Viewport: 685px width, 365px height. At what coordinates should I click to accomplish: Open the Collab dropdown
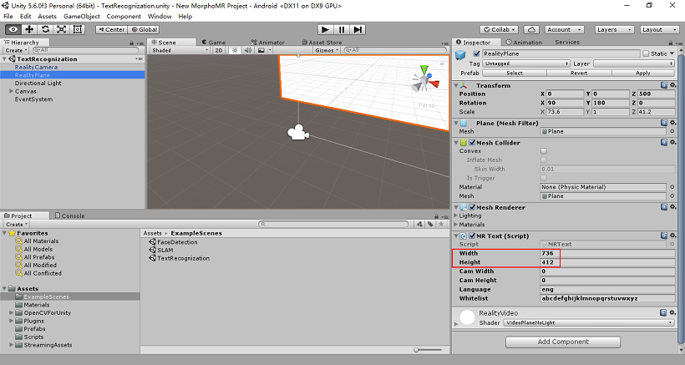pos(499,29)
